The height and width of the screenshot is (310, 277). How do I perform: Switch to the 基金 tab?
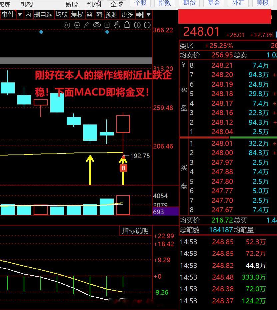214,3
